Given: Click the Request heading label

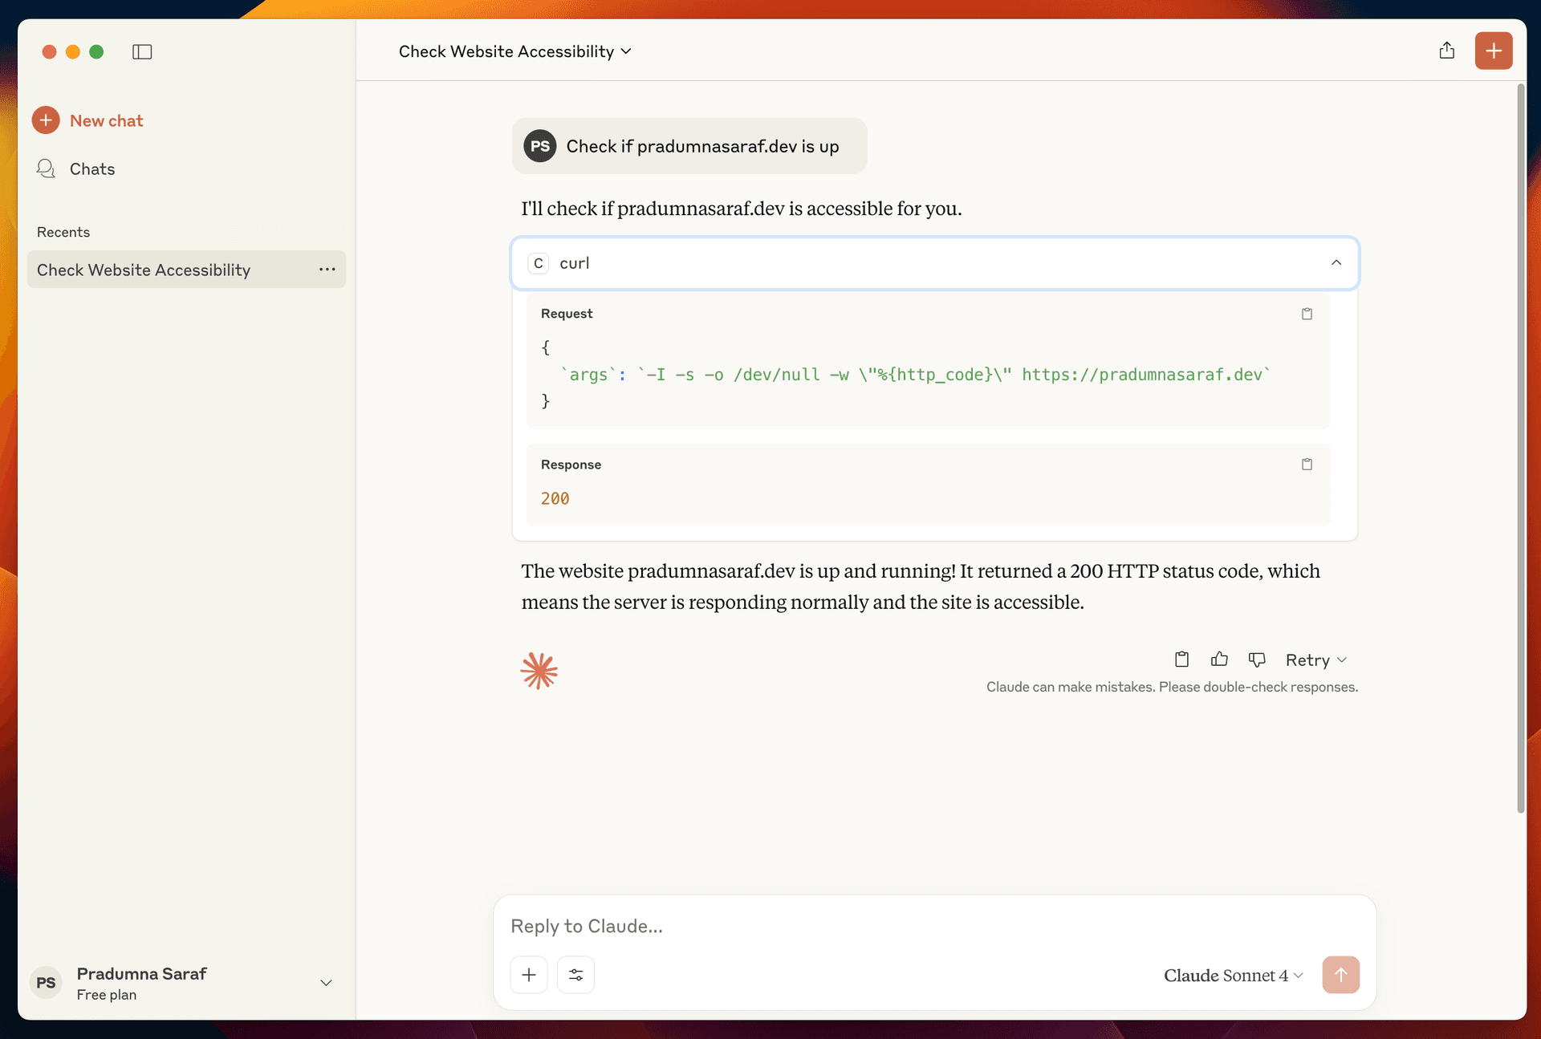Looking at the screenshot, I should (567, 314).
